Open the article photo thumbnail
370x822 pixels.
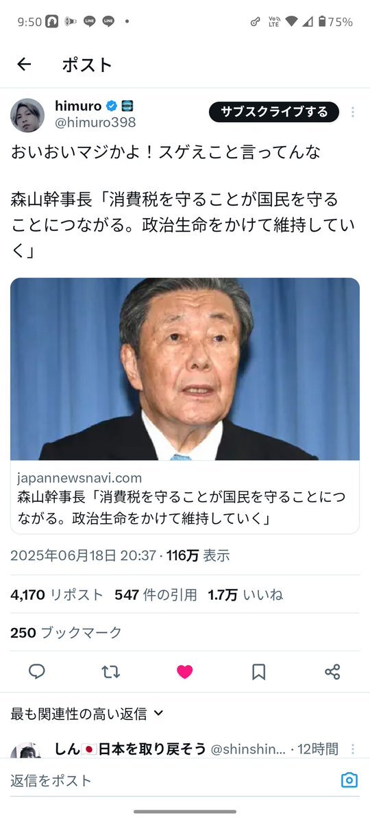tap(184, 369)
